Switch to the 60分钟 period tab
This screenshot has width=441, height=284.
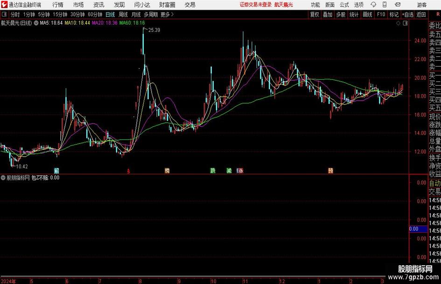pos(95,14)
